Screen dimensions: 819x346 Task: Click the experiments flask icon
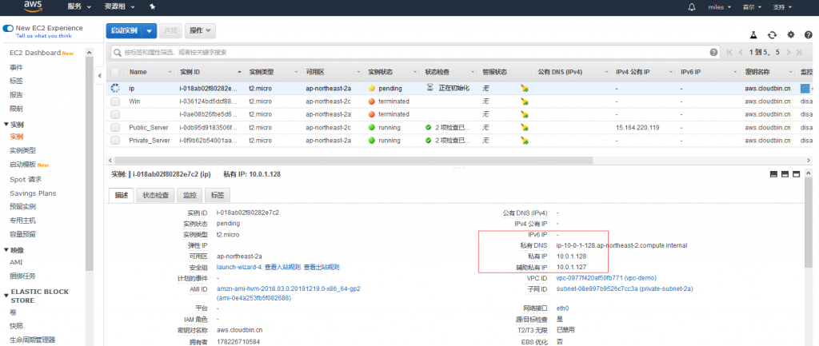click(753, 35)
